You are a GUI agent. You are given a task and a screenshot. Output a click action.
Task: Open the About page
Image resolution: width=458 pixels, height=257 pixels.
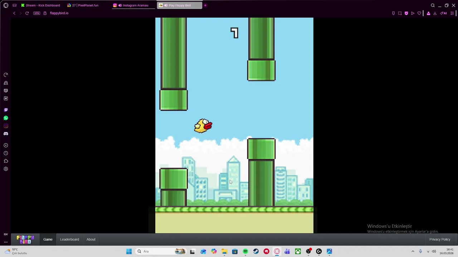point(91,240)
